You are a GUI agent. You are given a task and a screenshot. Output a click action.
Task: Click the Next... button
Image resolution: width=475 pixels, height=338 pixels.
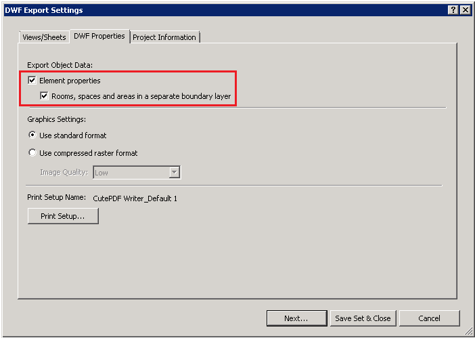296,318
